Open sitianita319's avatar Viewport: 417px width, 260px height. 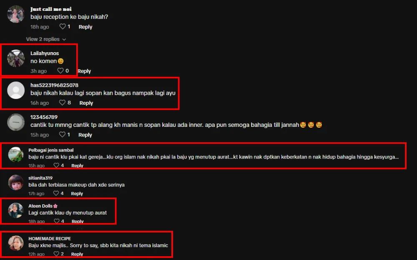pos(16,182)
